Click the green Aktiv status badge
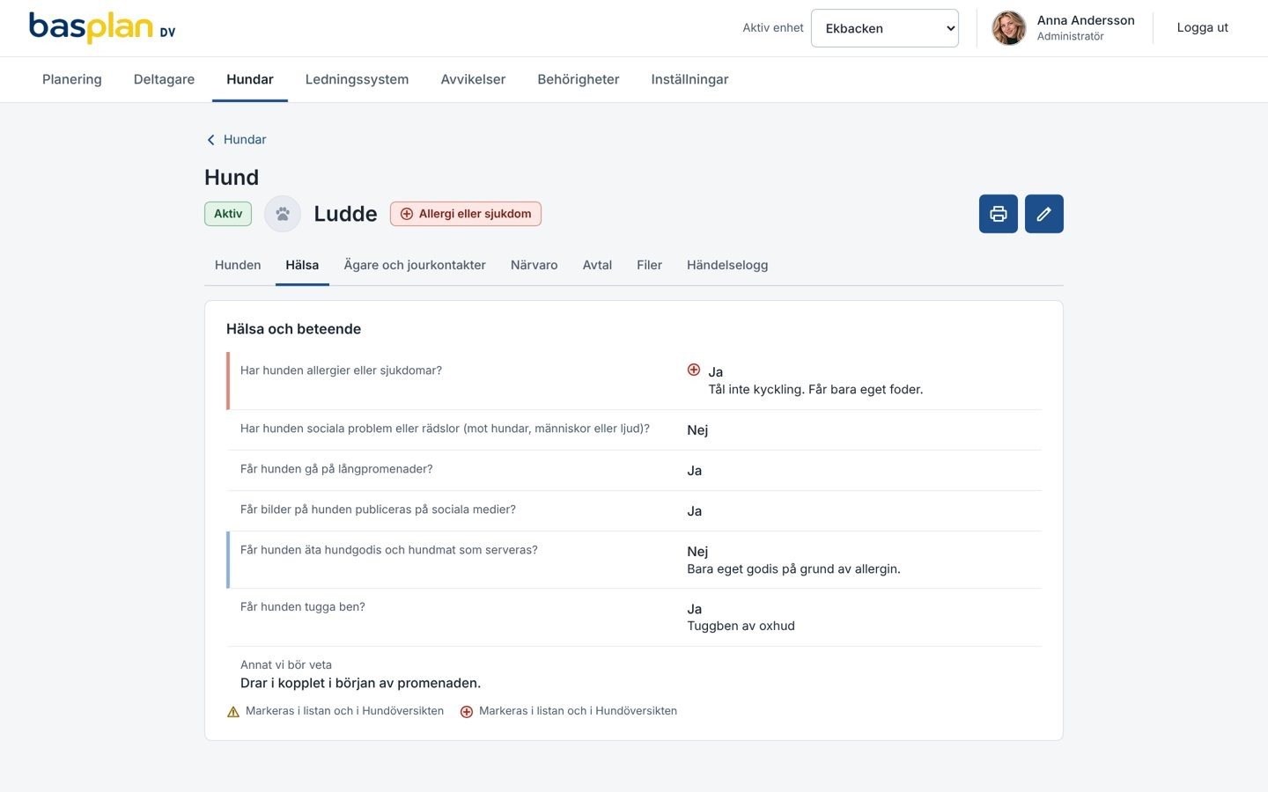 click(228, 214)
